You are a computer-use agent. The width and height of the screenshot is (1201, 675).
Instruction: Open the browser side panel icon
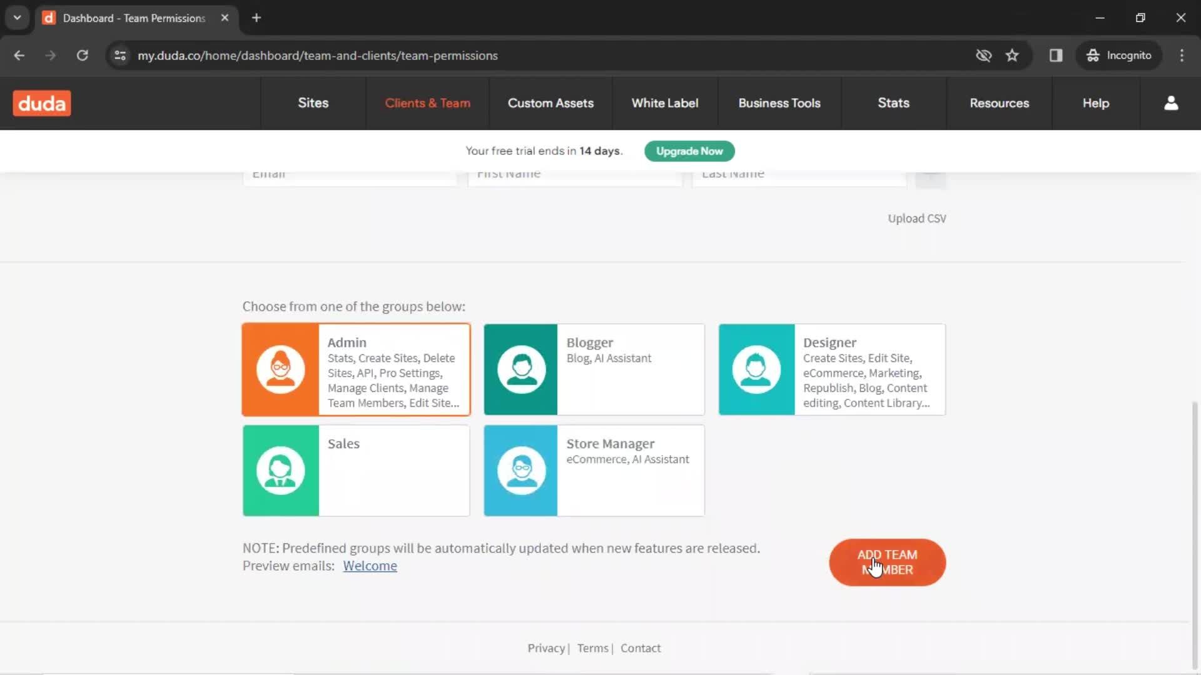pyautogui.click(x=1056, y=56)
